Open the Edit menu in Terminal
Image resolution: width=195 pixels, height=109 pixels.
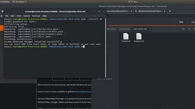[12, 16]
